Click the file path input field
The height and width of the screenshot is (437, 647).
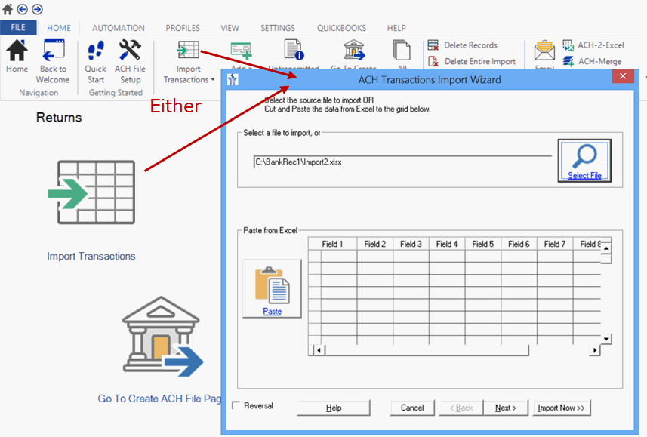click(x=400, y=162)
